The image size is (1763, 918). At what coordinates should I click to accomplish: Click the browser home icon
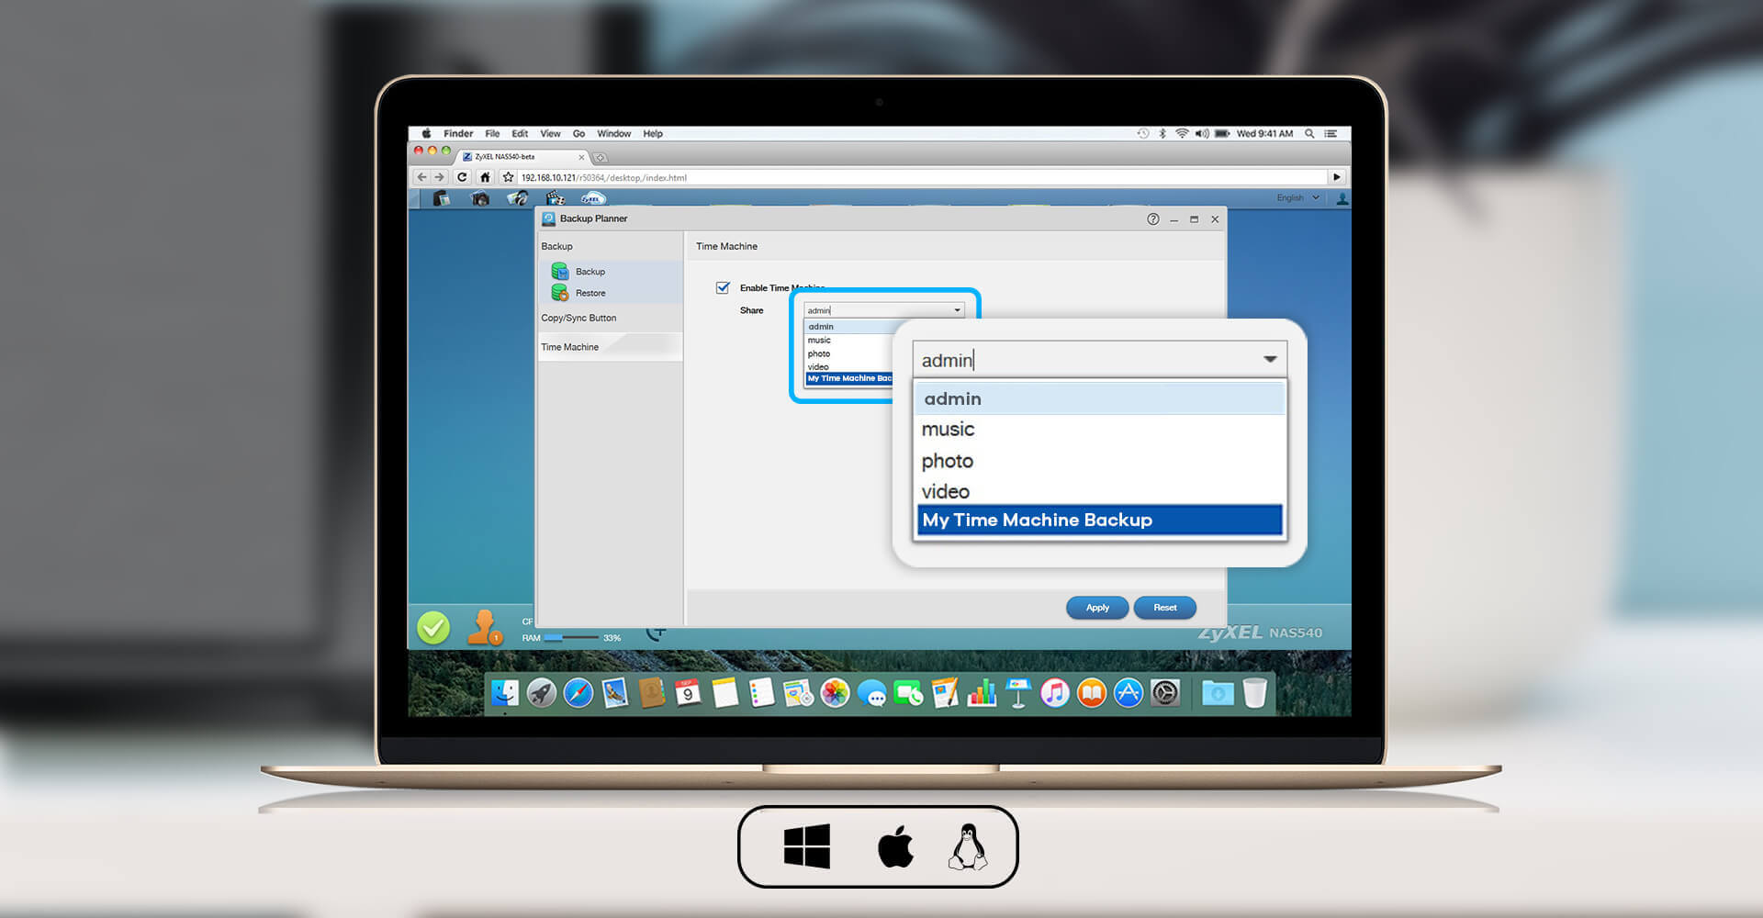485,177
